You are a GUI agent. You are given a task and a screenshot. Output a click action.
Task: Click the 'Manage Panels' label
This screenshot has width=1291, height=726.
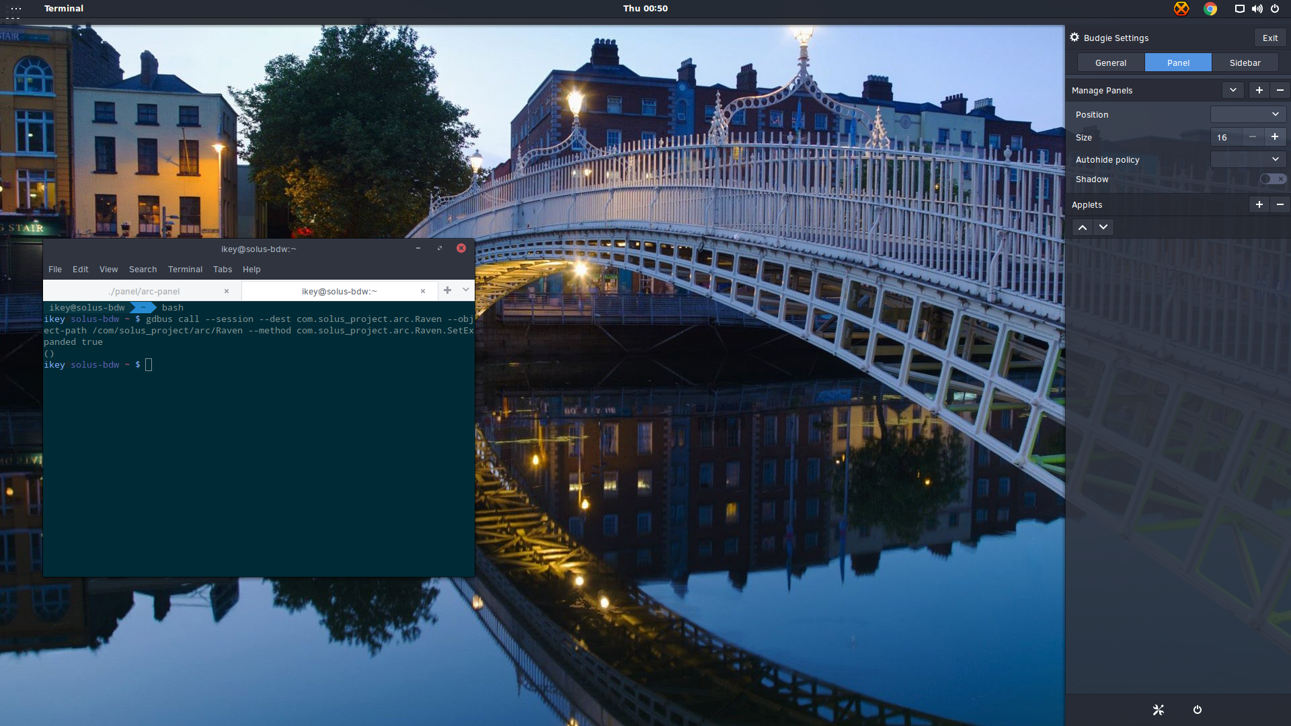pyautogui.click(x=1102, y=90)
